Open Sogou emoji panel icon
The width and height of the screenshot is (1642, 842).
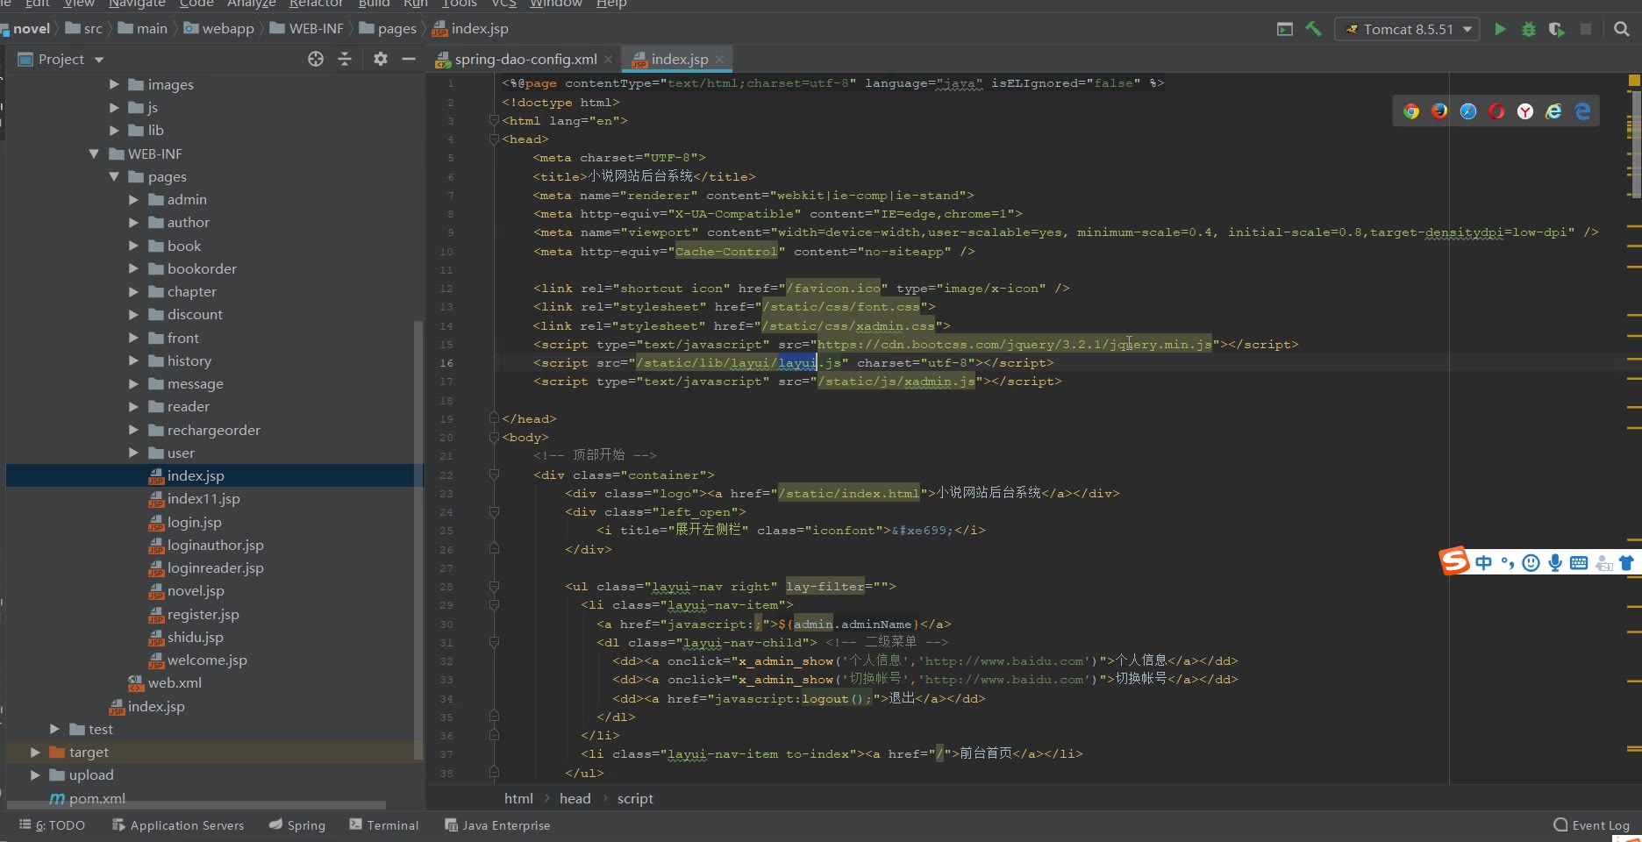pyautogui.click(x=1531, y=563)
